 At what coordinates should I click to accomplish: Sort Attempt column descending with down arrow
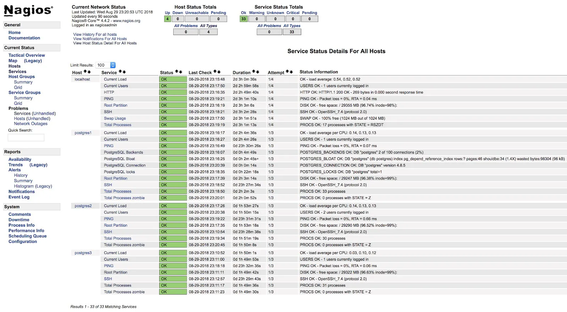[x=291, y=72]
